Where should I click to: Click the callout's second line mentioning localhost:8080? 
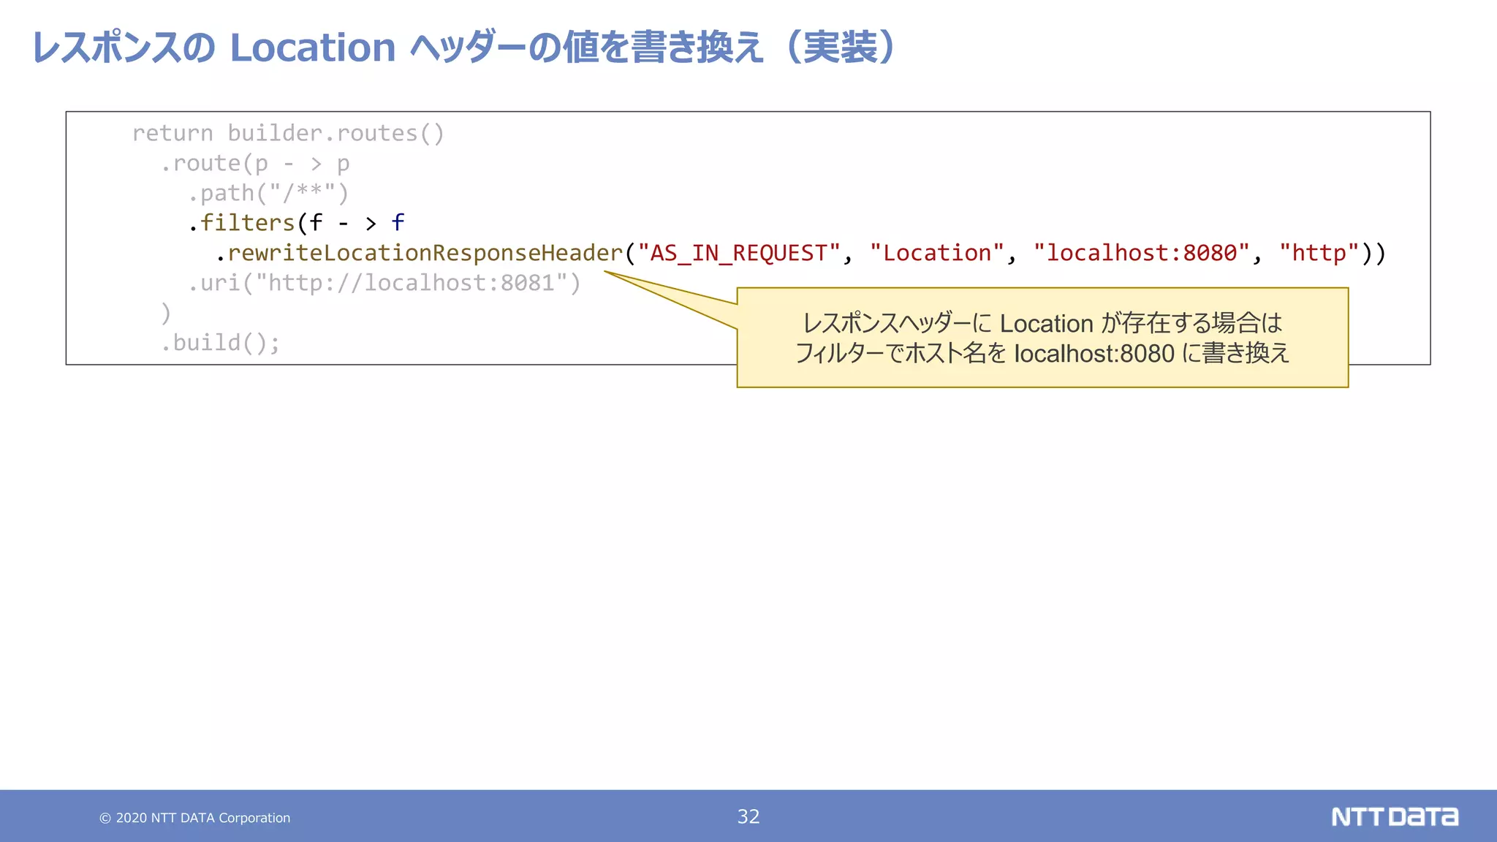[x=1042, y=354]
